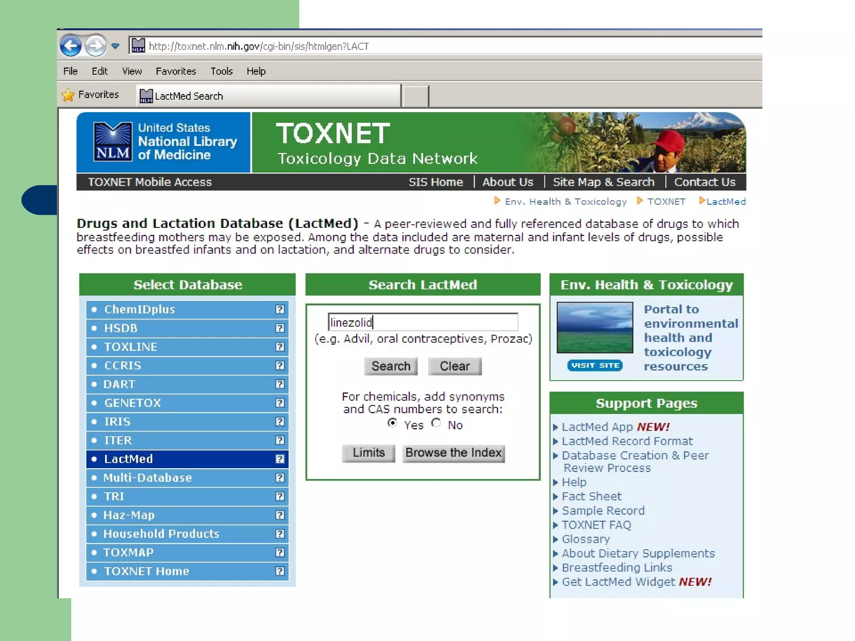Screen dimensions: 855x641
Task: Select the HSDB database entry
Action: pyautogui.click(x=121, y=328)
